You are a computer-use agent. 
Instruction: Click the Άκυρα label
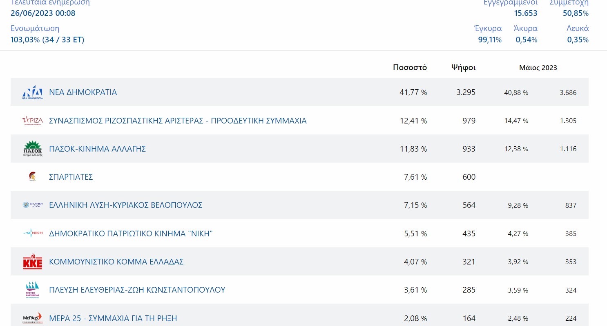(x=526, y=29)
